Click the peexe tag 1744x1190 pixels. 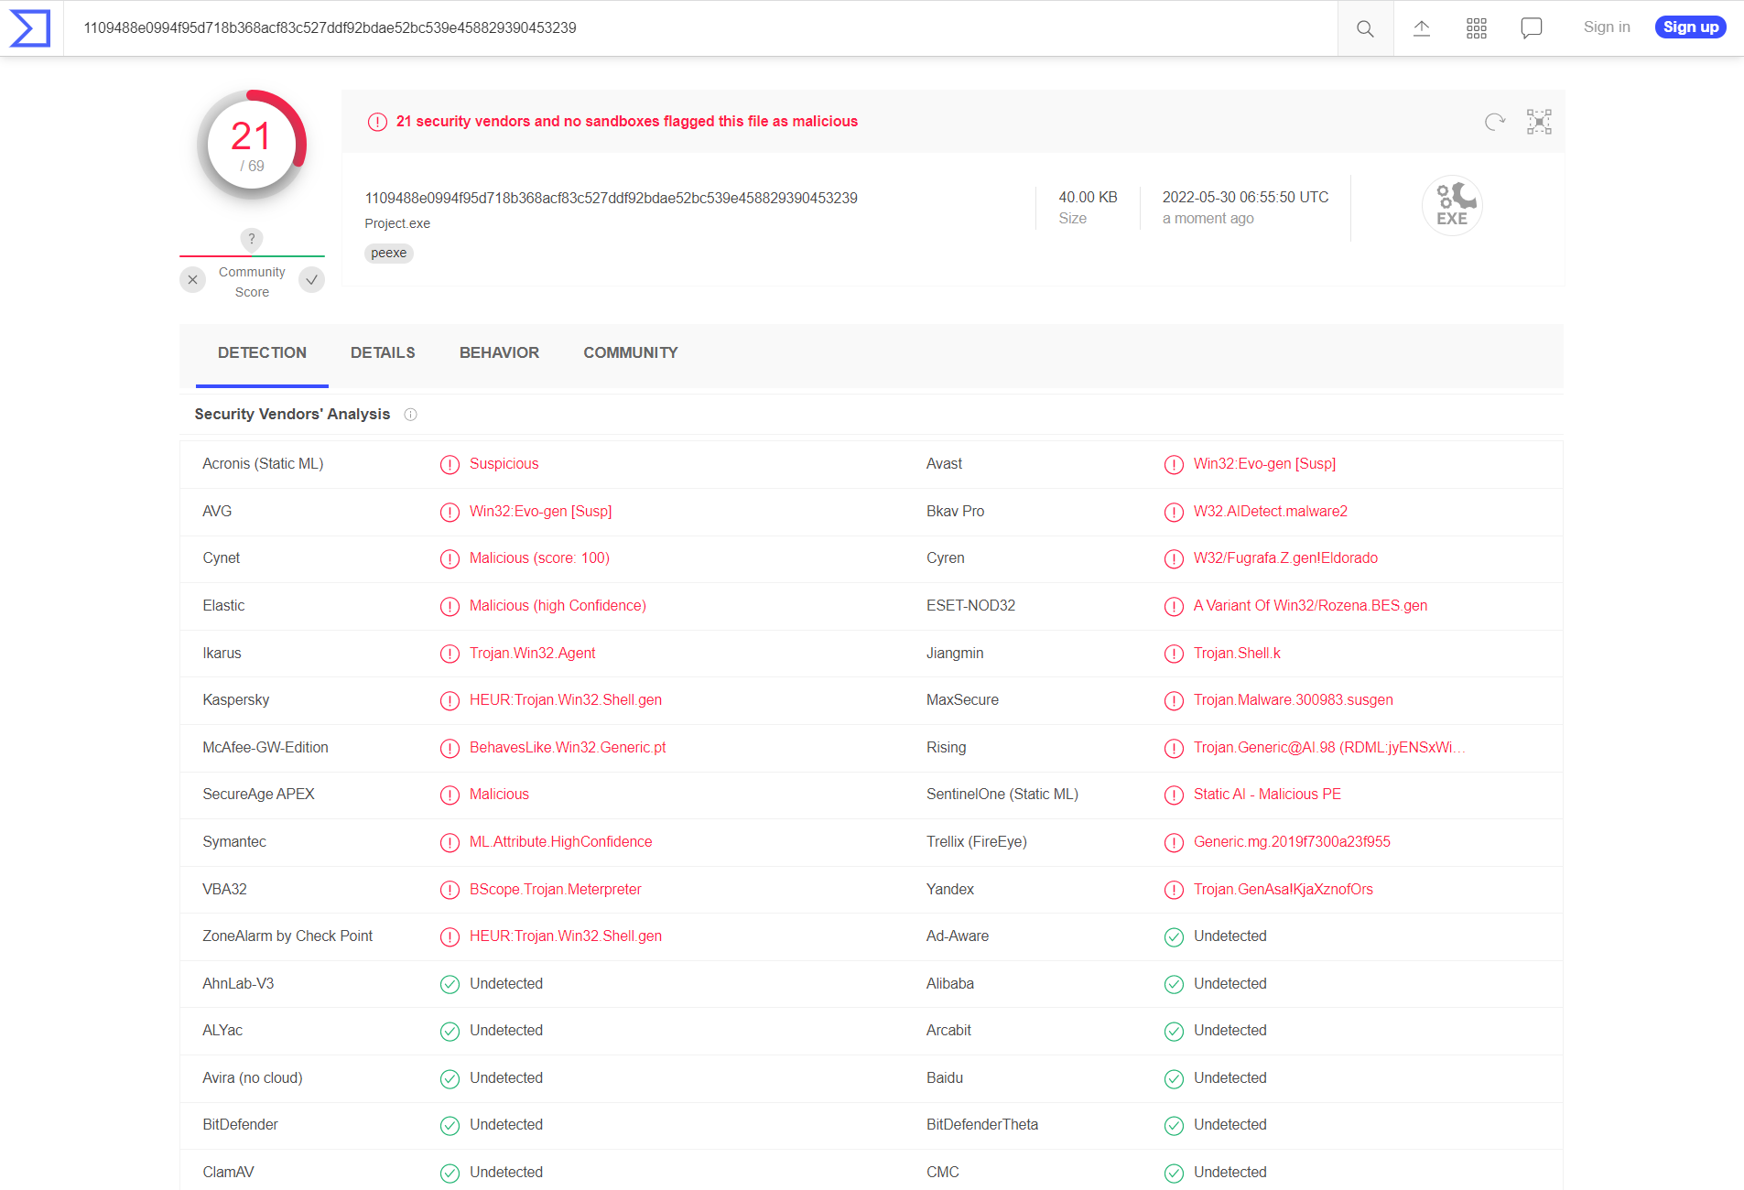(x=389, y=254)
